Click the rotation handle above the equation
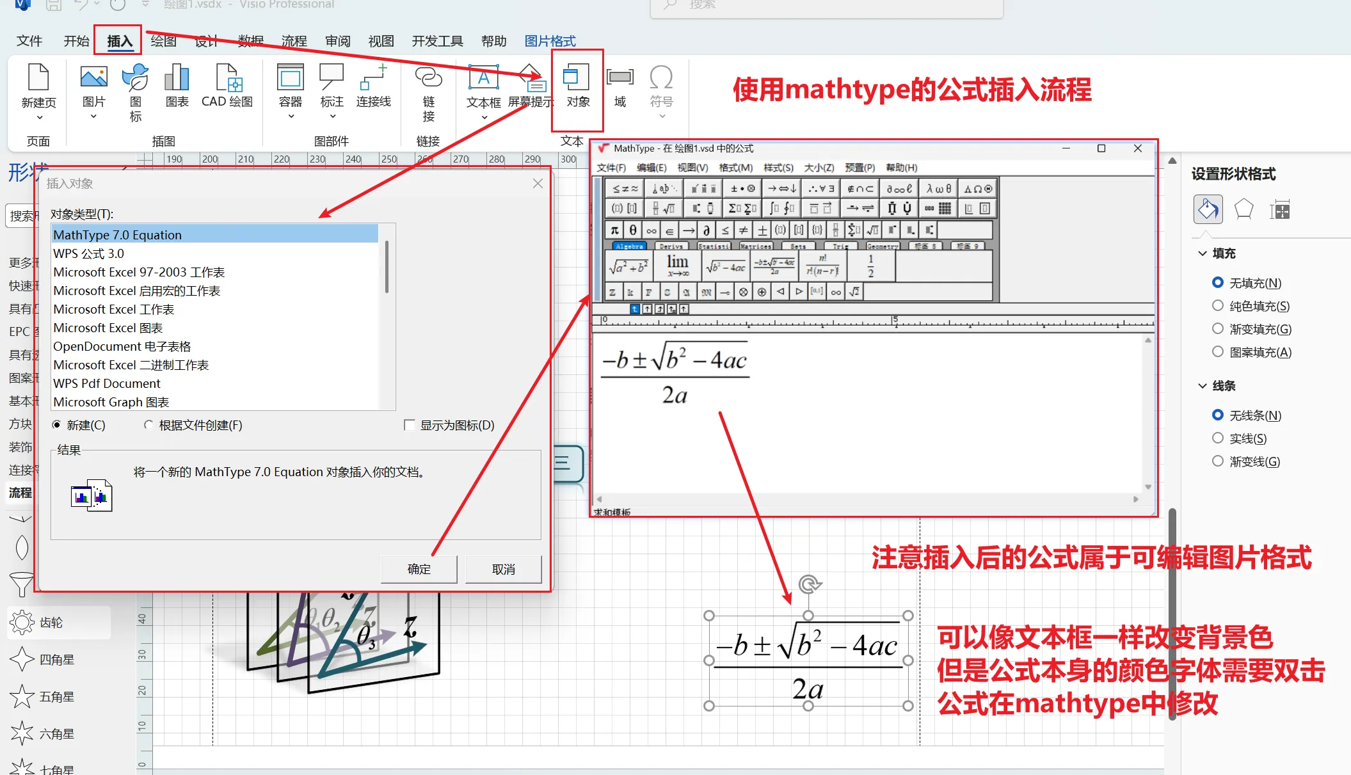The image size is (1351, 775). pos(809,584)
